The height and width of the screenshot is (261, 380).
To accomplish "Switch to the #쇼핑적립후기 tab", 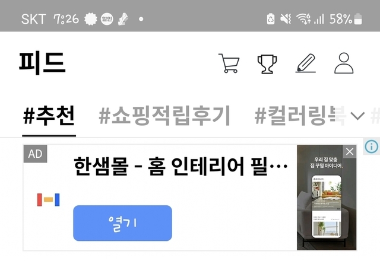I will (x=164, y=116).
